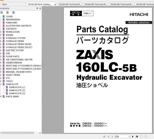Click bookmark panel scroll right arrow
Viewport: 154px width, 139px height.
[x=40, y=133]
